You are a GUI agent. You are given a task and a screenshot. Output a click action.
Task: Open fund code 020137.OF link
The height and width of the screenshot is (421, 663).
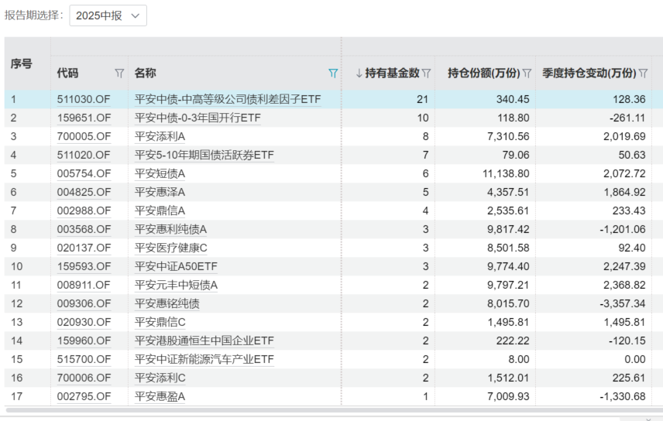pyautogui.click(x=84, y=248)
